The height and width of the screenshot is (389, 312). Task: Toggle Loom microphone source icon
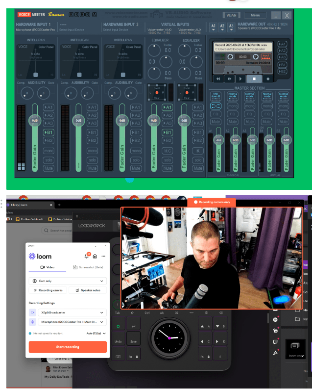point(32,322)
